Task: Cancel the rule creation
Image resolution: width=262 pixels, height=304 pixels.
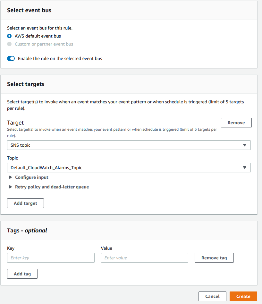Action: point(212,296)
